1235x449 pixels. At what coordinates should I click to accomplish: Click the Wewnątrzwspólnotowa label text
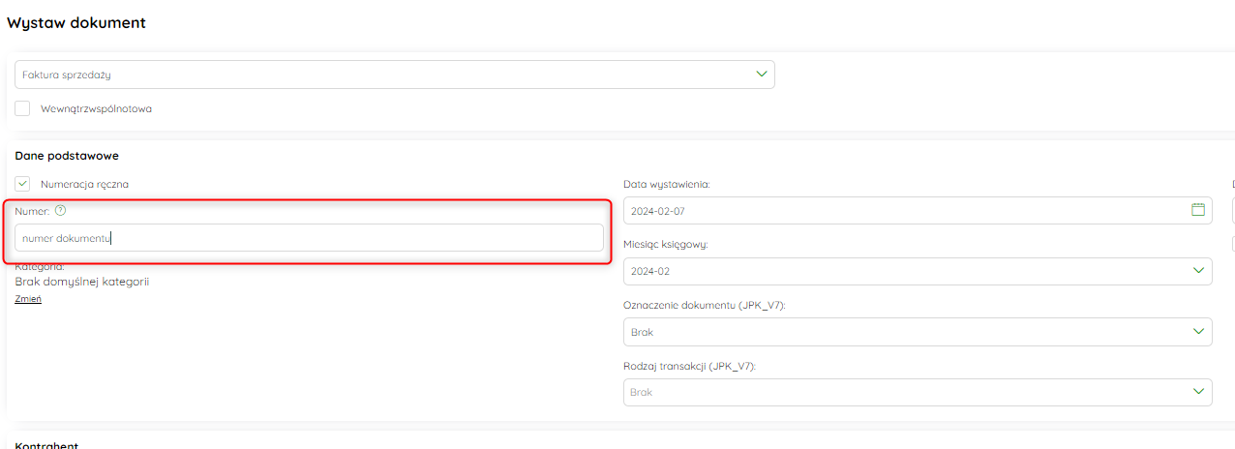click(96, 108)
